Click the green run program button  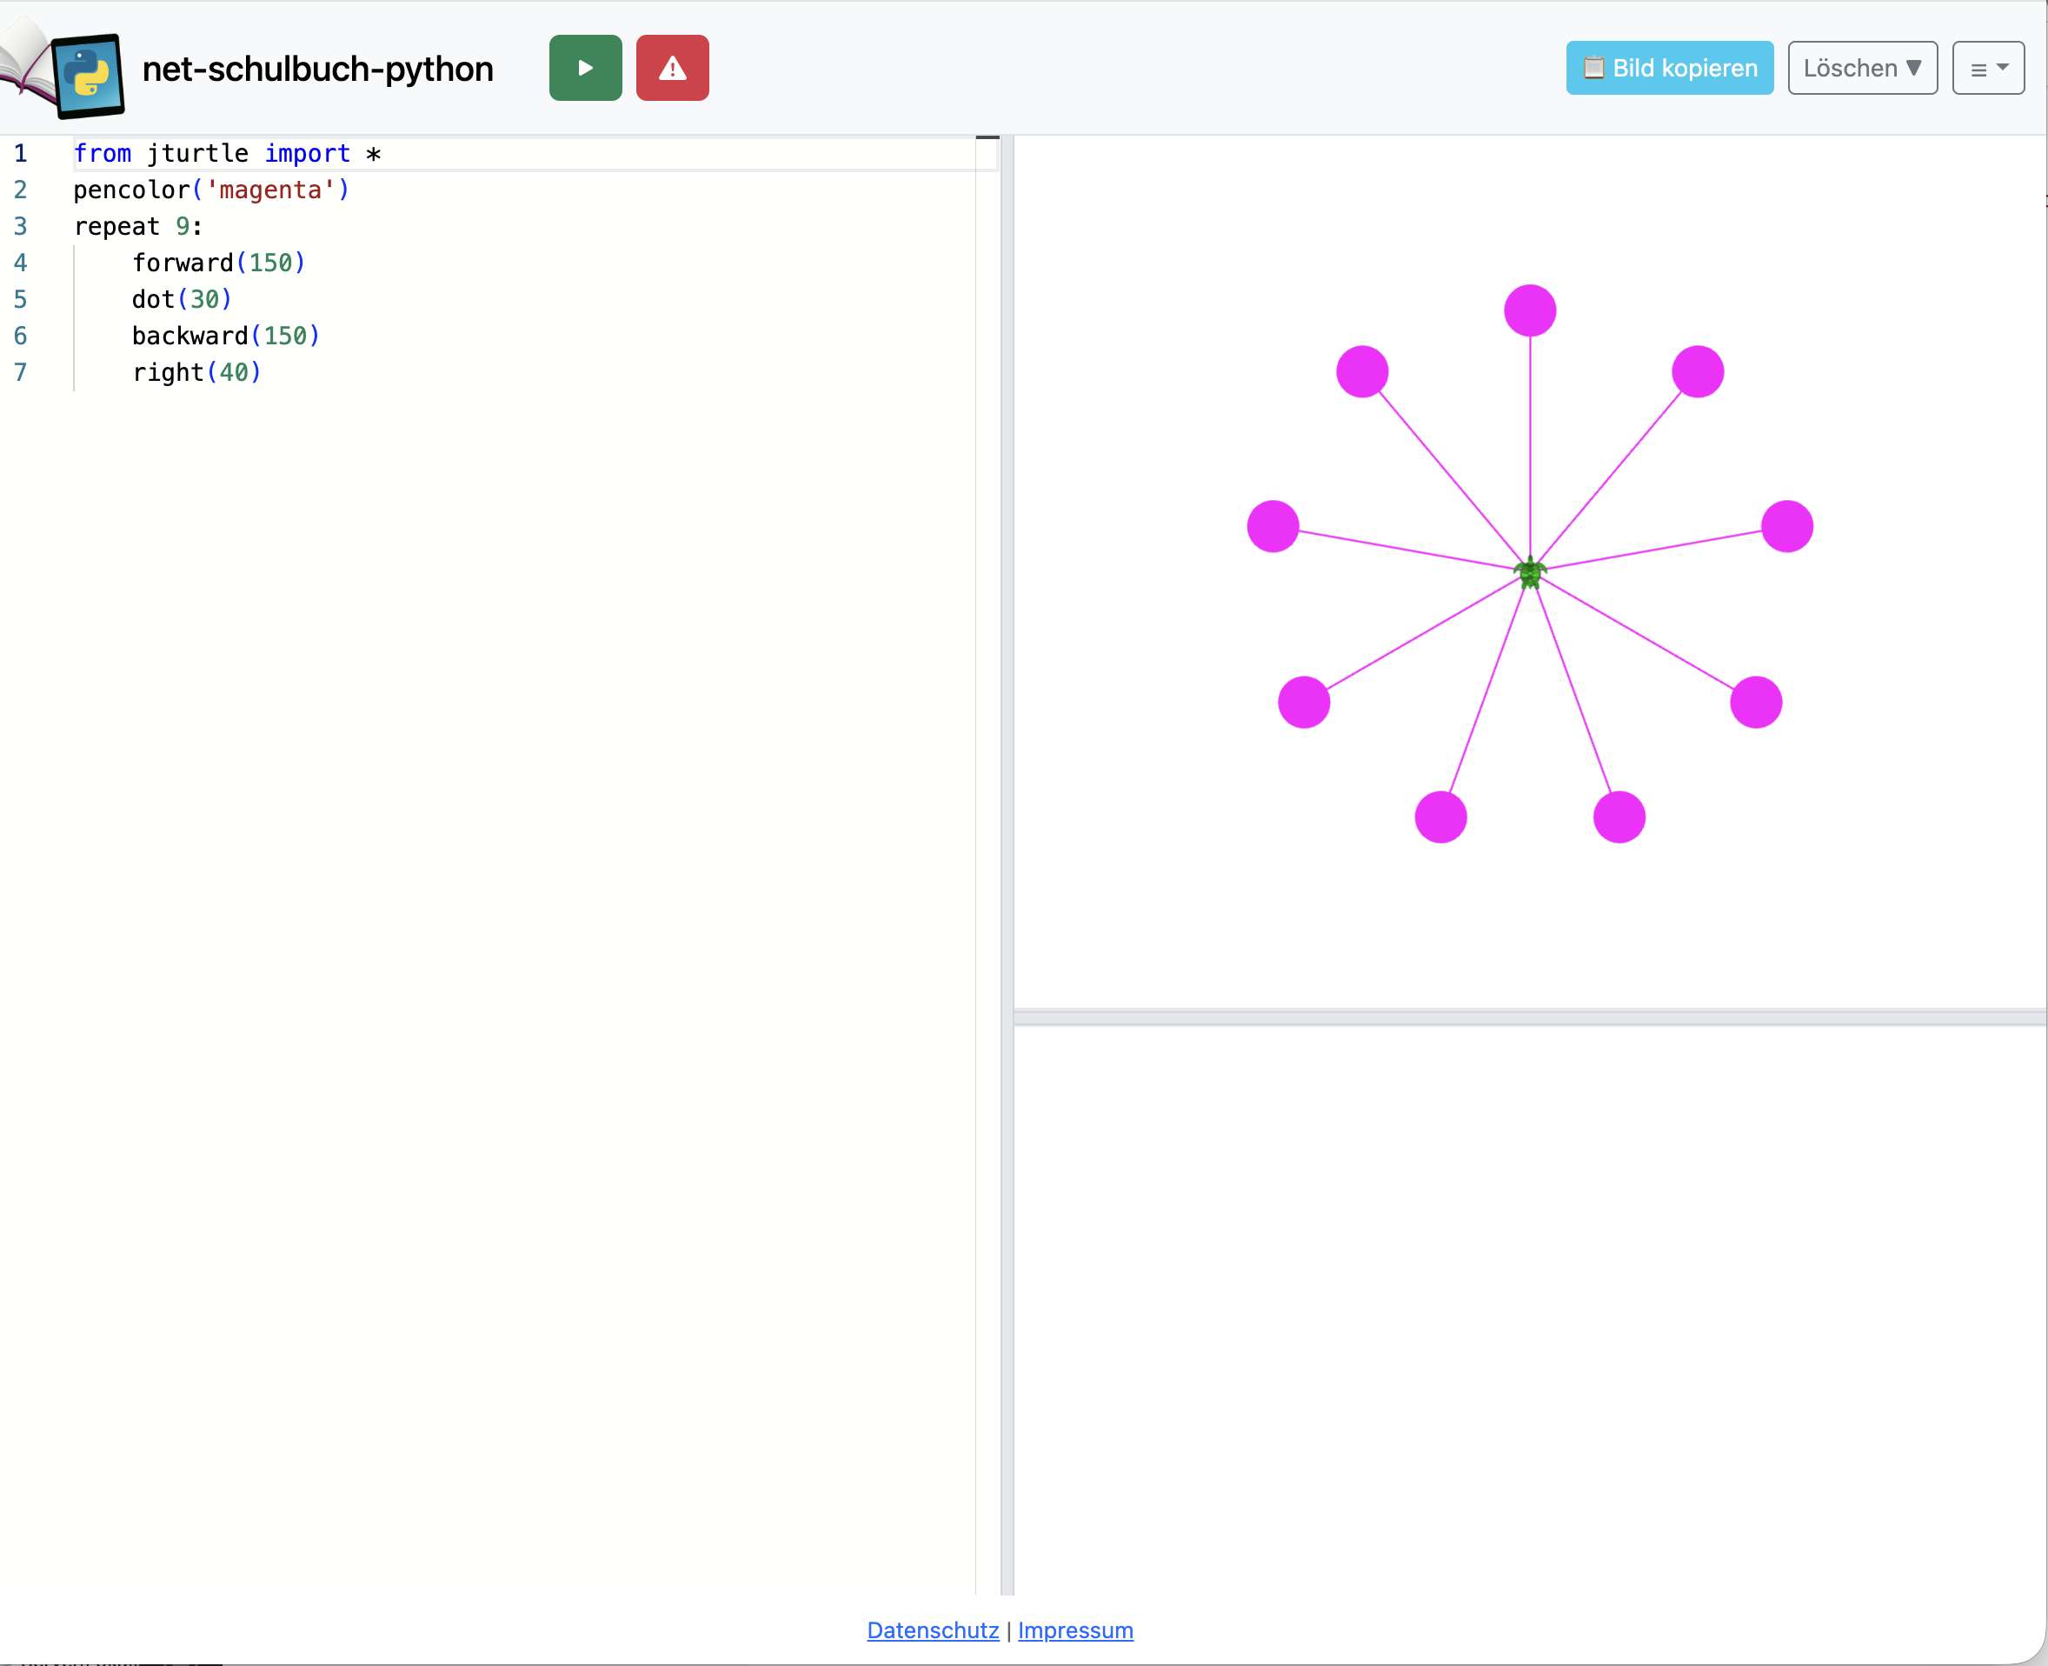click(x=585, y=68)
